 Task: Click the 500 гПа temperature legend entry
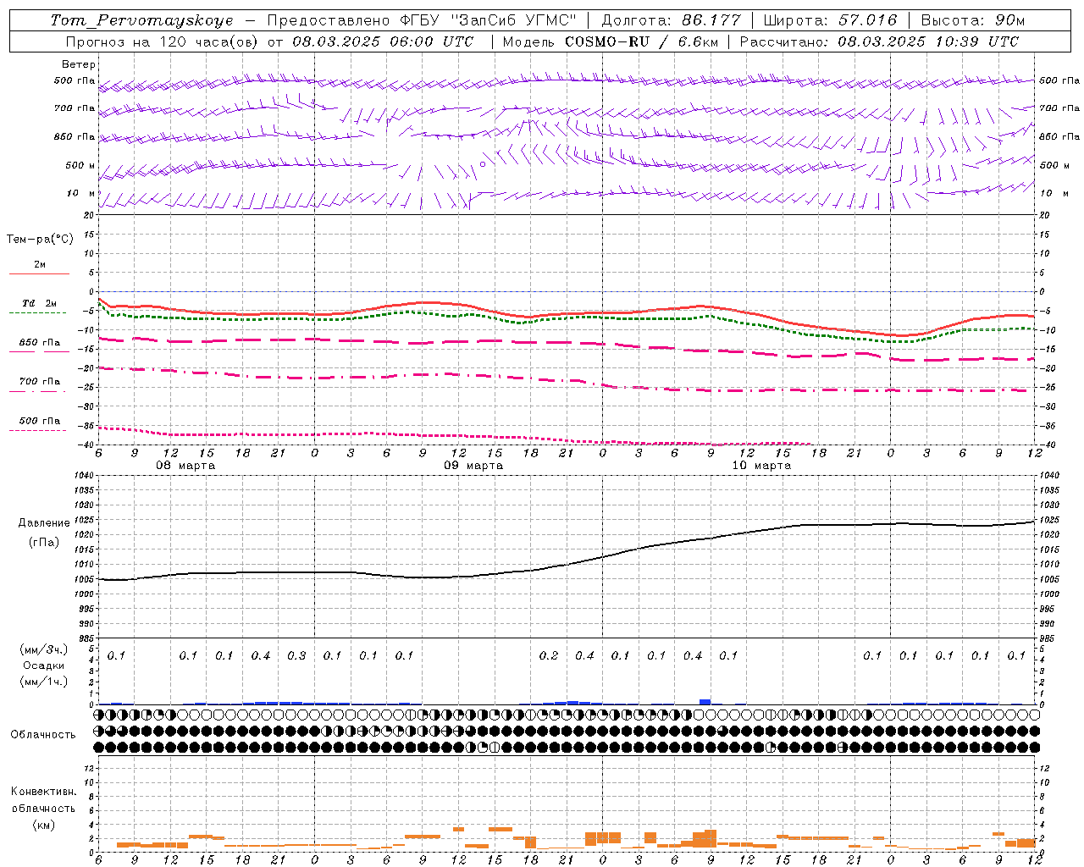tap(40, 421)
